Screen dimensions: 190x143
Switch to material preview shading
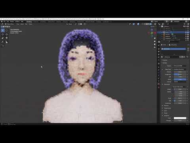[149, 24]
